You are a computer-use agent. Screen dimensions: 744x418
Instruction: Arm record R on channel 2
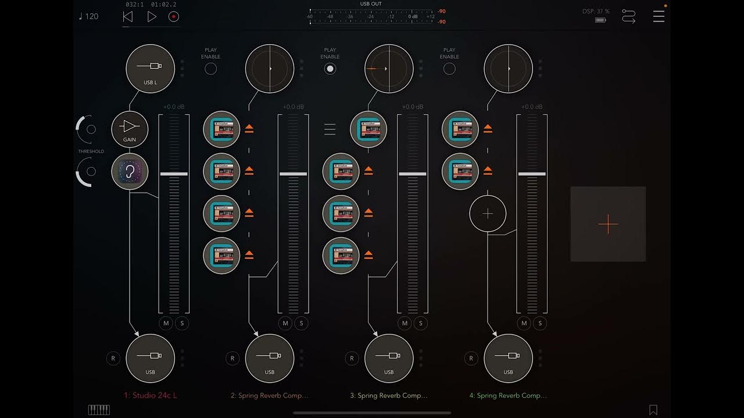click(x=233, y=359)
